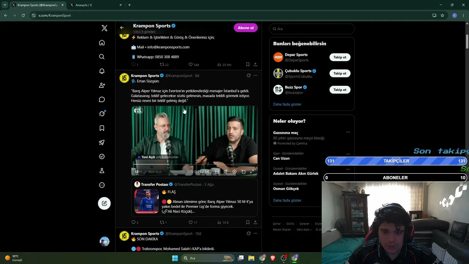The width and height of the screenshot is (469, 264).
Task: Reply to the Ertan Süzgün post
Action: tap(133, 222)
